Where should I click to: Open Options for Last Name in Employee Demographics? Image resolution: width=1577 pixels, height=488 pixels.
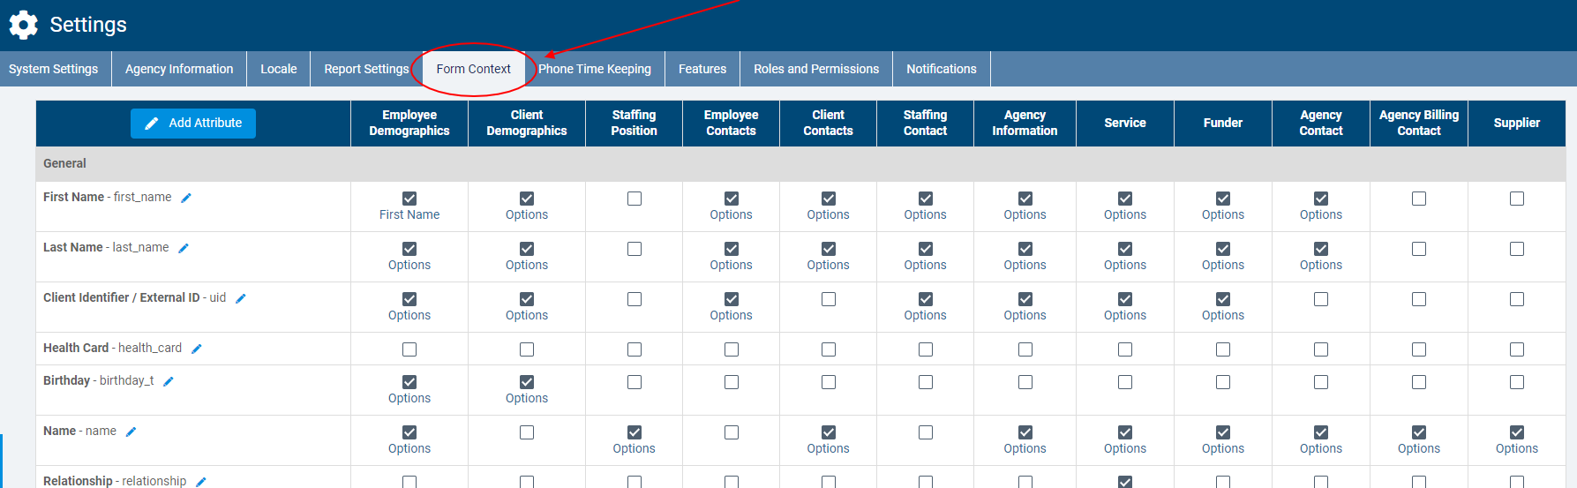[x=409, y=265]
